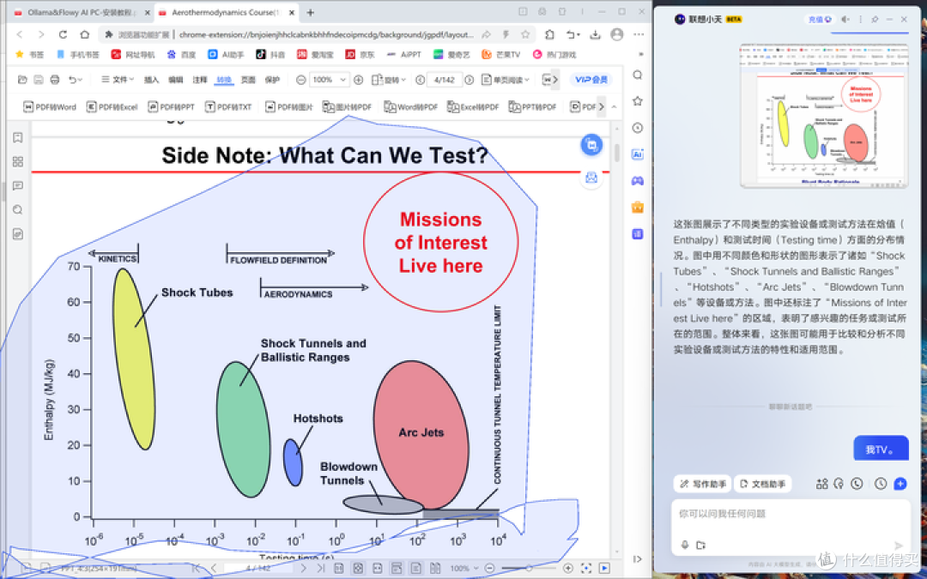This screenshot has height=579, width=927.
Task: Open the 文件 menu dropdown
Action: tap(118, 79)
